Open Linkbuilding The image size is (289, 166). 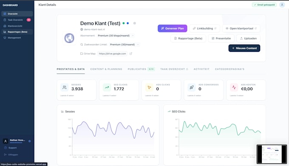coord(204,28)
